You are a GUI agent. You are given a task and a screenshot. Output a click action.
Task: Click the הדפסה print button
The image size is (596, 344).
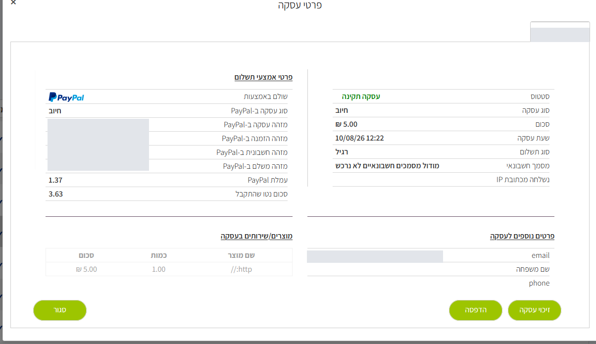pyautogui.click(x=475, y=310)
